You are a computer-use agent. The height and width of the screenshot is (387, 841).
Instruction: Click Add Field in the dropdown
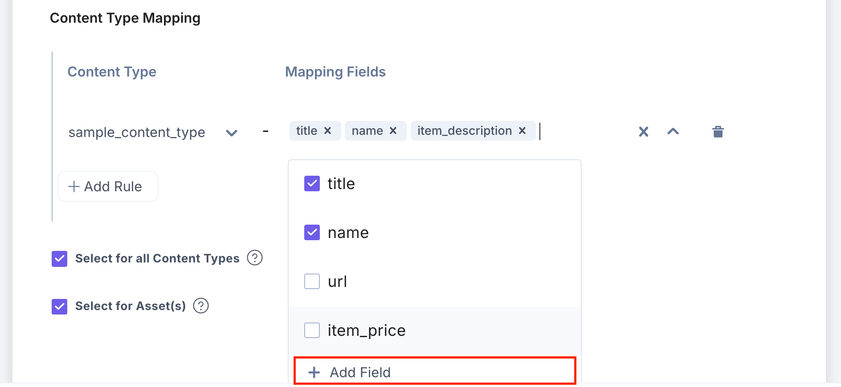[360, 372]
